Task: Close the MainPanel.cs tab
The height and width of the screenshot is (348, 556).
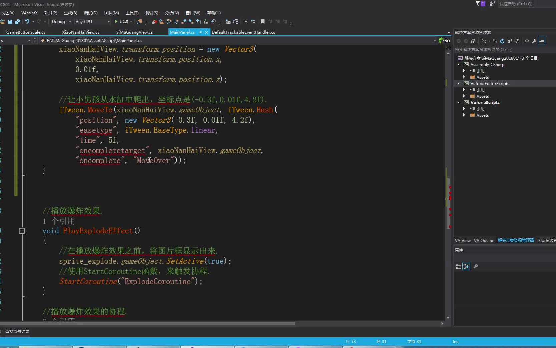Action: tap(206, 32)
